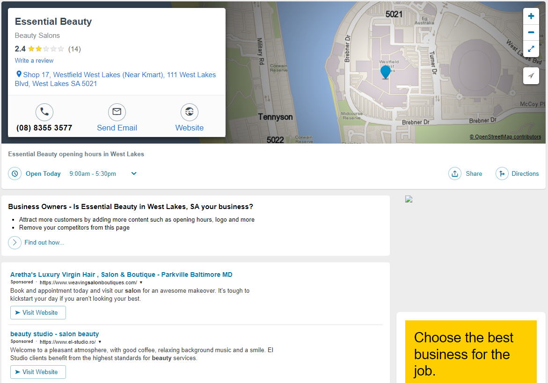Expand the map to fullscreen
548x383 pixels.
[x=531, y=49]
